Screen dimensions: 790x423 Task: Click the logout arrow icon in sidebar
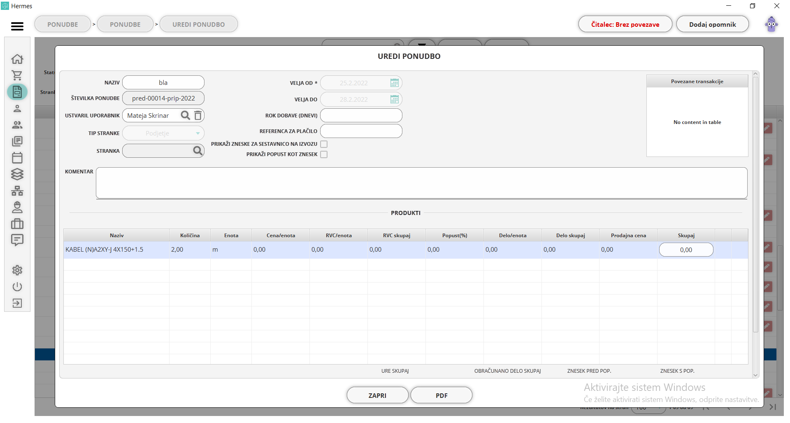(17, 303)
